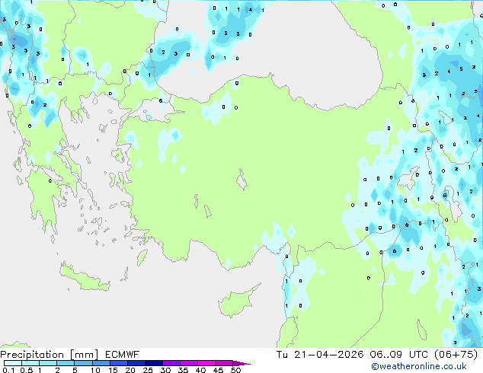Click the [mm] unit label
This screenshot has width=483, height=373.
85,355
